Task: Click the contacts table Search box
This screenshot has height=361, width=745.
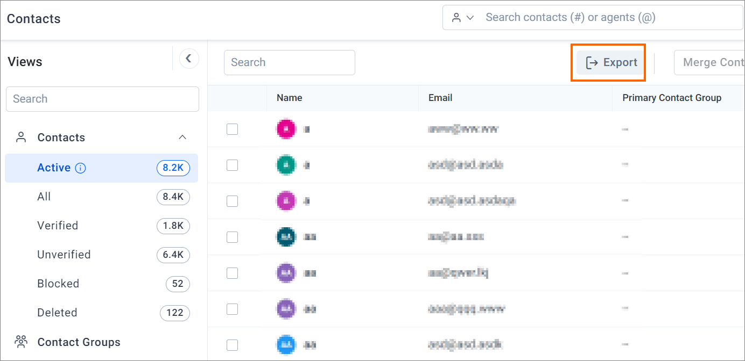Action: click(290, 62)
